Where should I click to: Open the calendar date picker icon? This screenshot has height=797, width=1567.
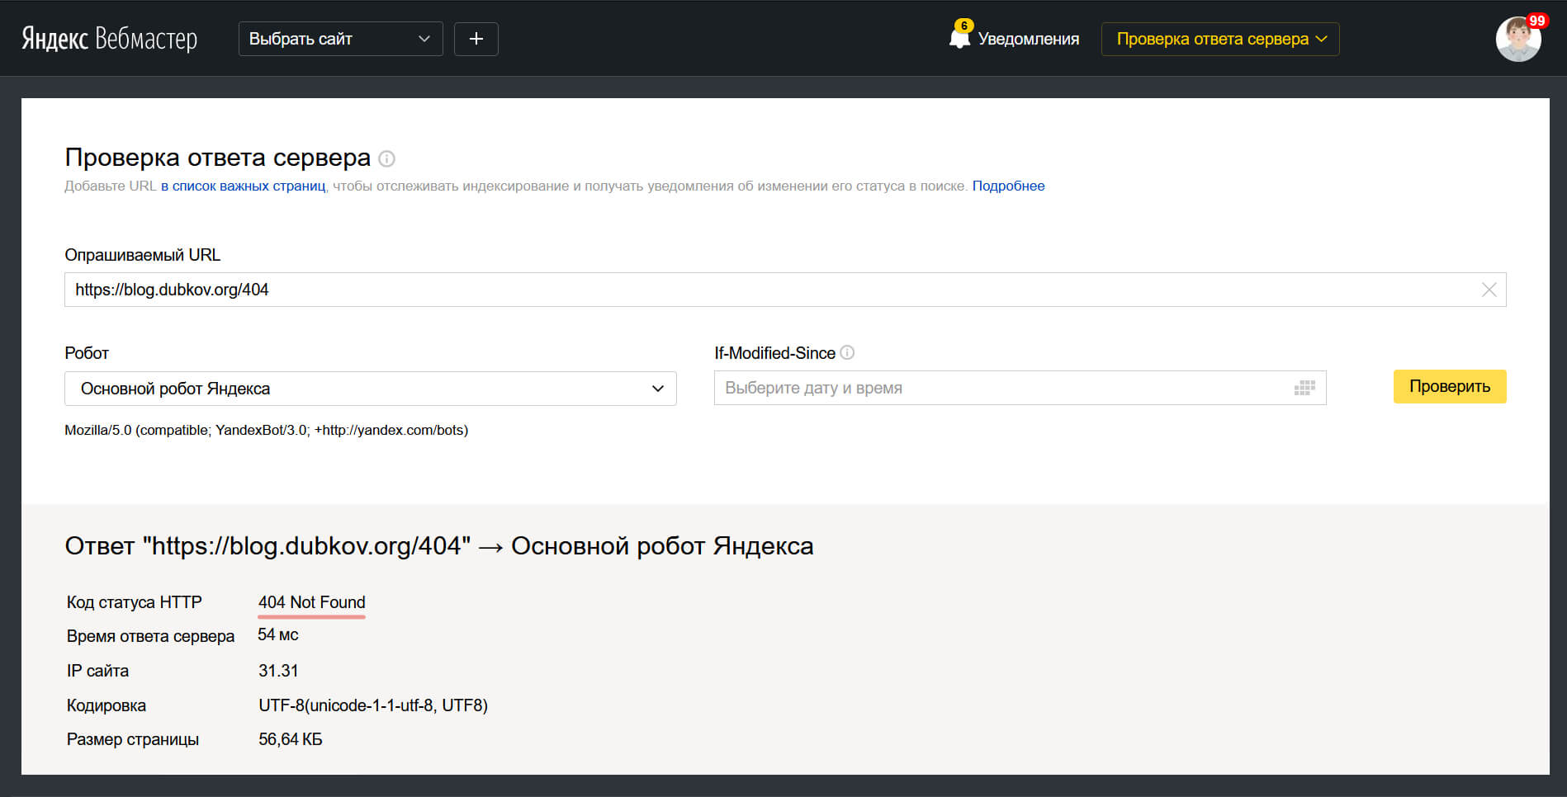click(1304, 388)
